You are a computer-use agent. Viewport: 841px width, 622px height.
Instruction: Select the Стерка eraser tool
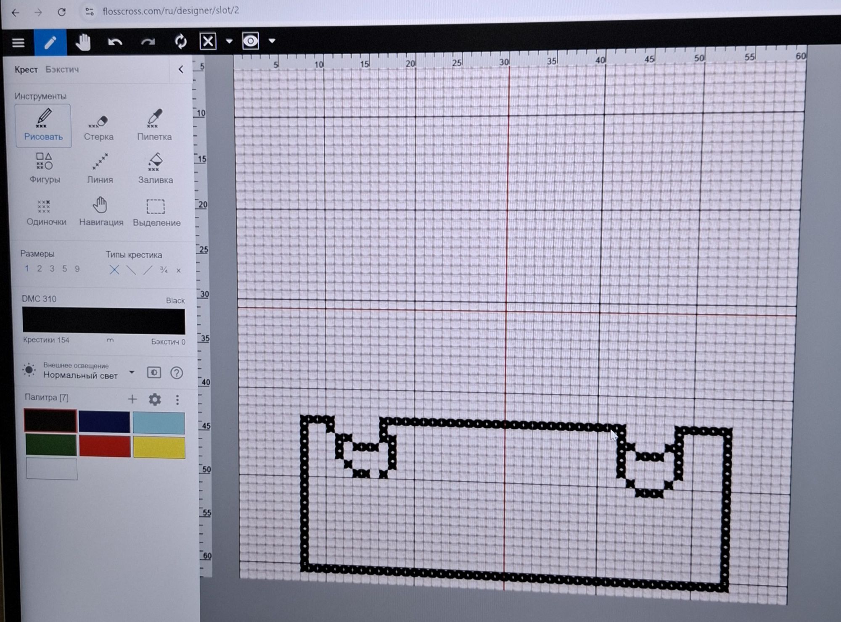(x=98, y=127)
